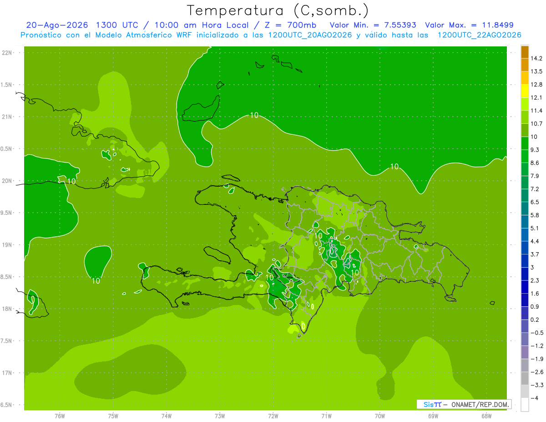Image resolution: width=546 pixels, height=422 pixels.
Task: Click the '-2.6' colorbar label
Action: coord(536,372)
